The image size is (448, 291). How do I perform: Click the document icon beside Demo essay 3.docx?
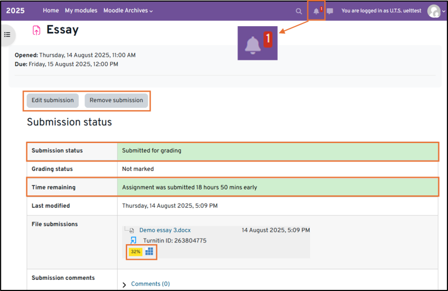(132, 230)
